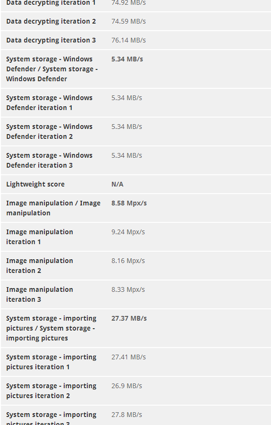This screenshot has width=271, height=425.
Task: Select importing pictures iteration 1 row
Action: pos(136,362)
